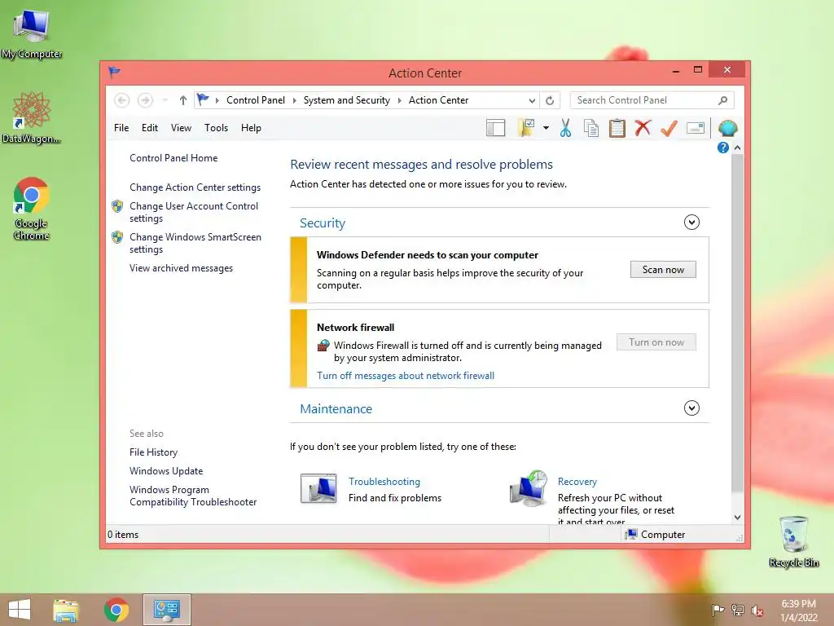Open the View menu
The width and height of the screenshot is (834, 626).
click(x=181, y=128)
